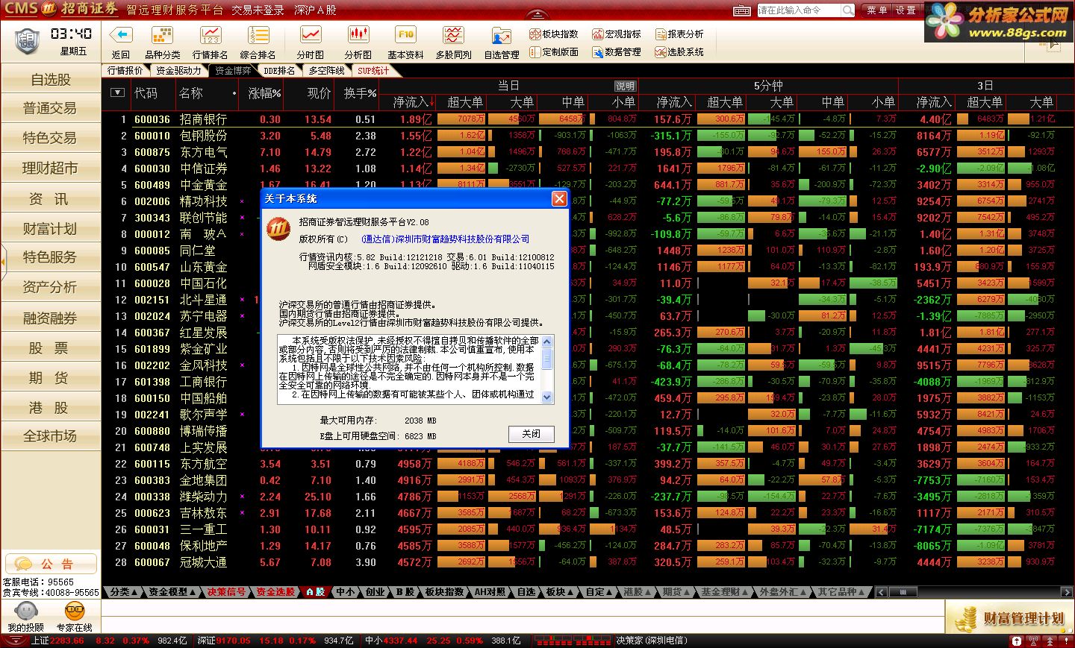Viewport: 1075px width, 648px height.
Task: Collapse the top toolbar with center arrow
Action: (537, 13)
